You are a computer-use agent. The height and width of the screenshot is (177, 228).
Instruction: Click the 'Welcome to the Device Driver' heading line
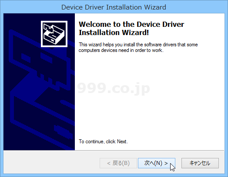tap(131, 24)
